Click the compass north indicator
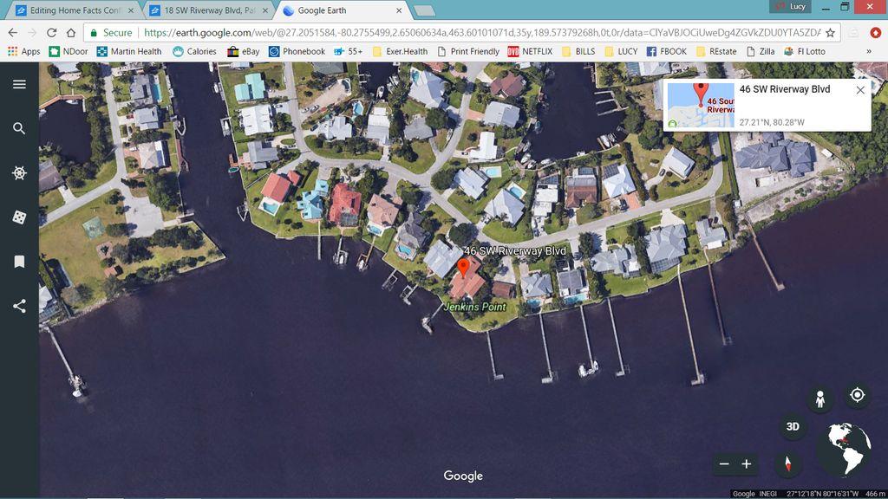888x499 pixels. [787, 464]
